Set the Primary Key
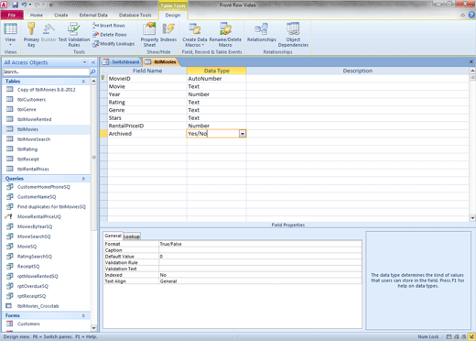Screen dimensions: 476x341 point(31,35)
